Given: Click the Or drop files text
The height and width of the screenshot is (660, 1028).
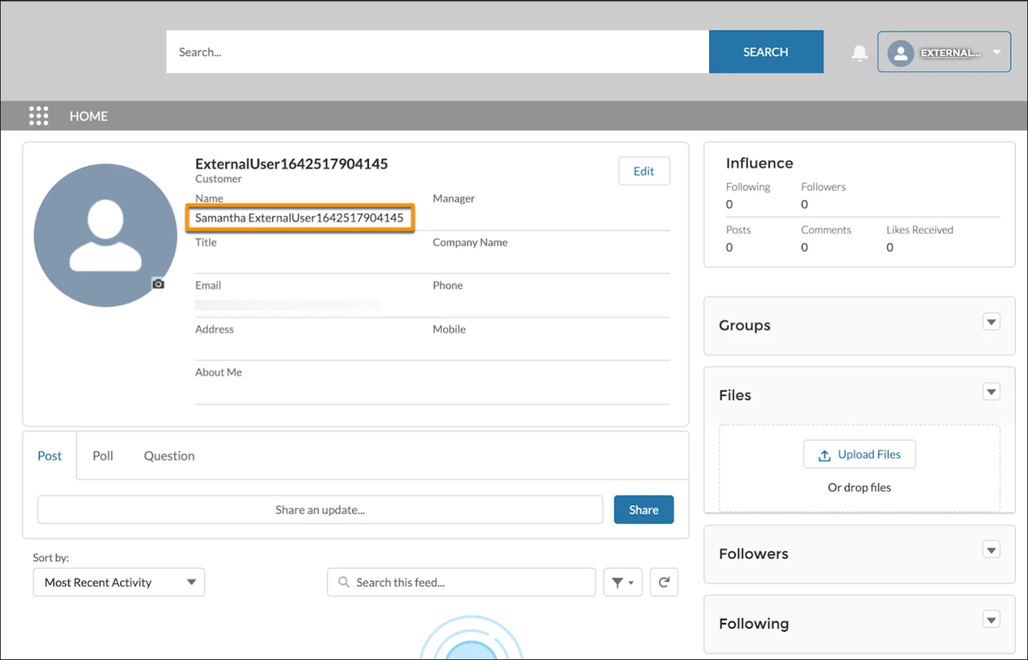Looking at the screenshot, I should (860, 488).
